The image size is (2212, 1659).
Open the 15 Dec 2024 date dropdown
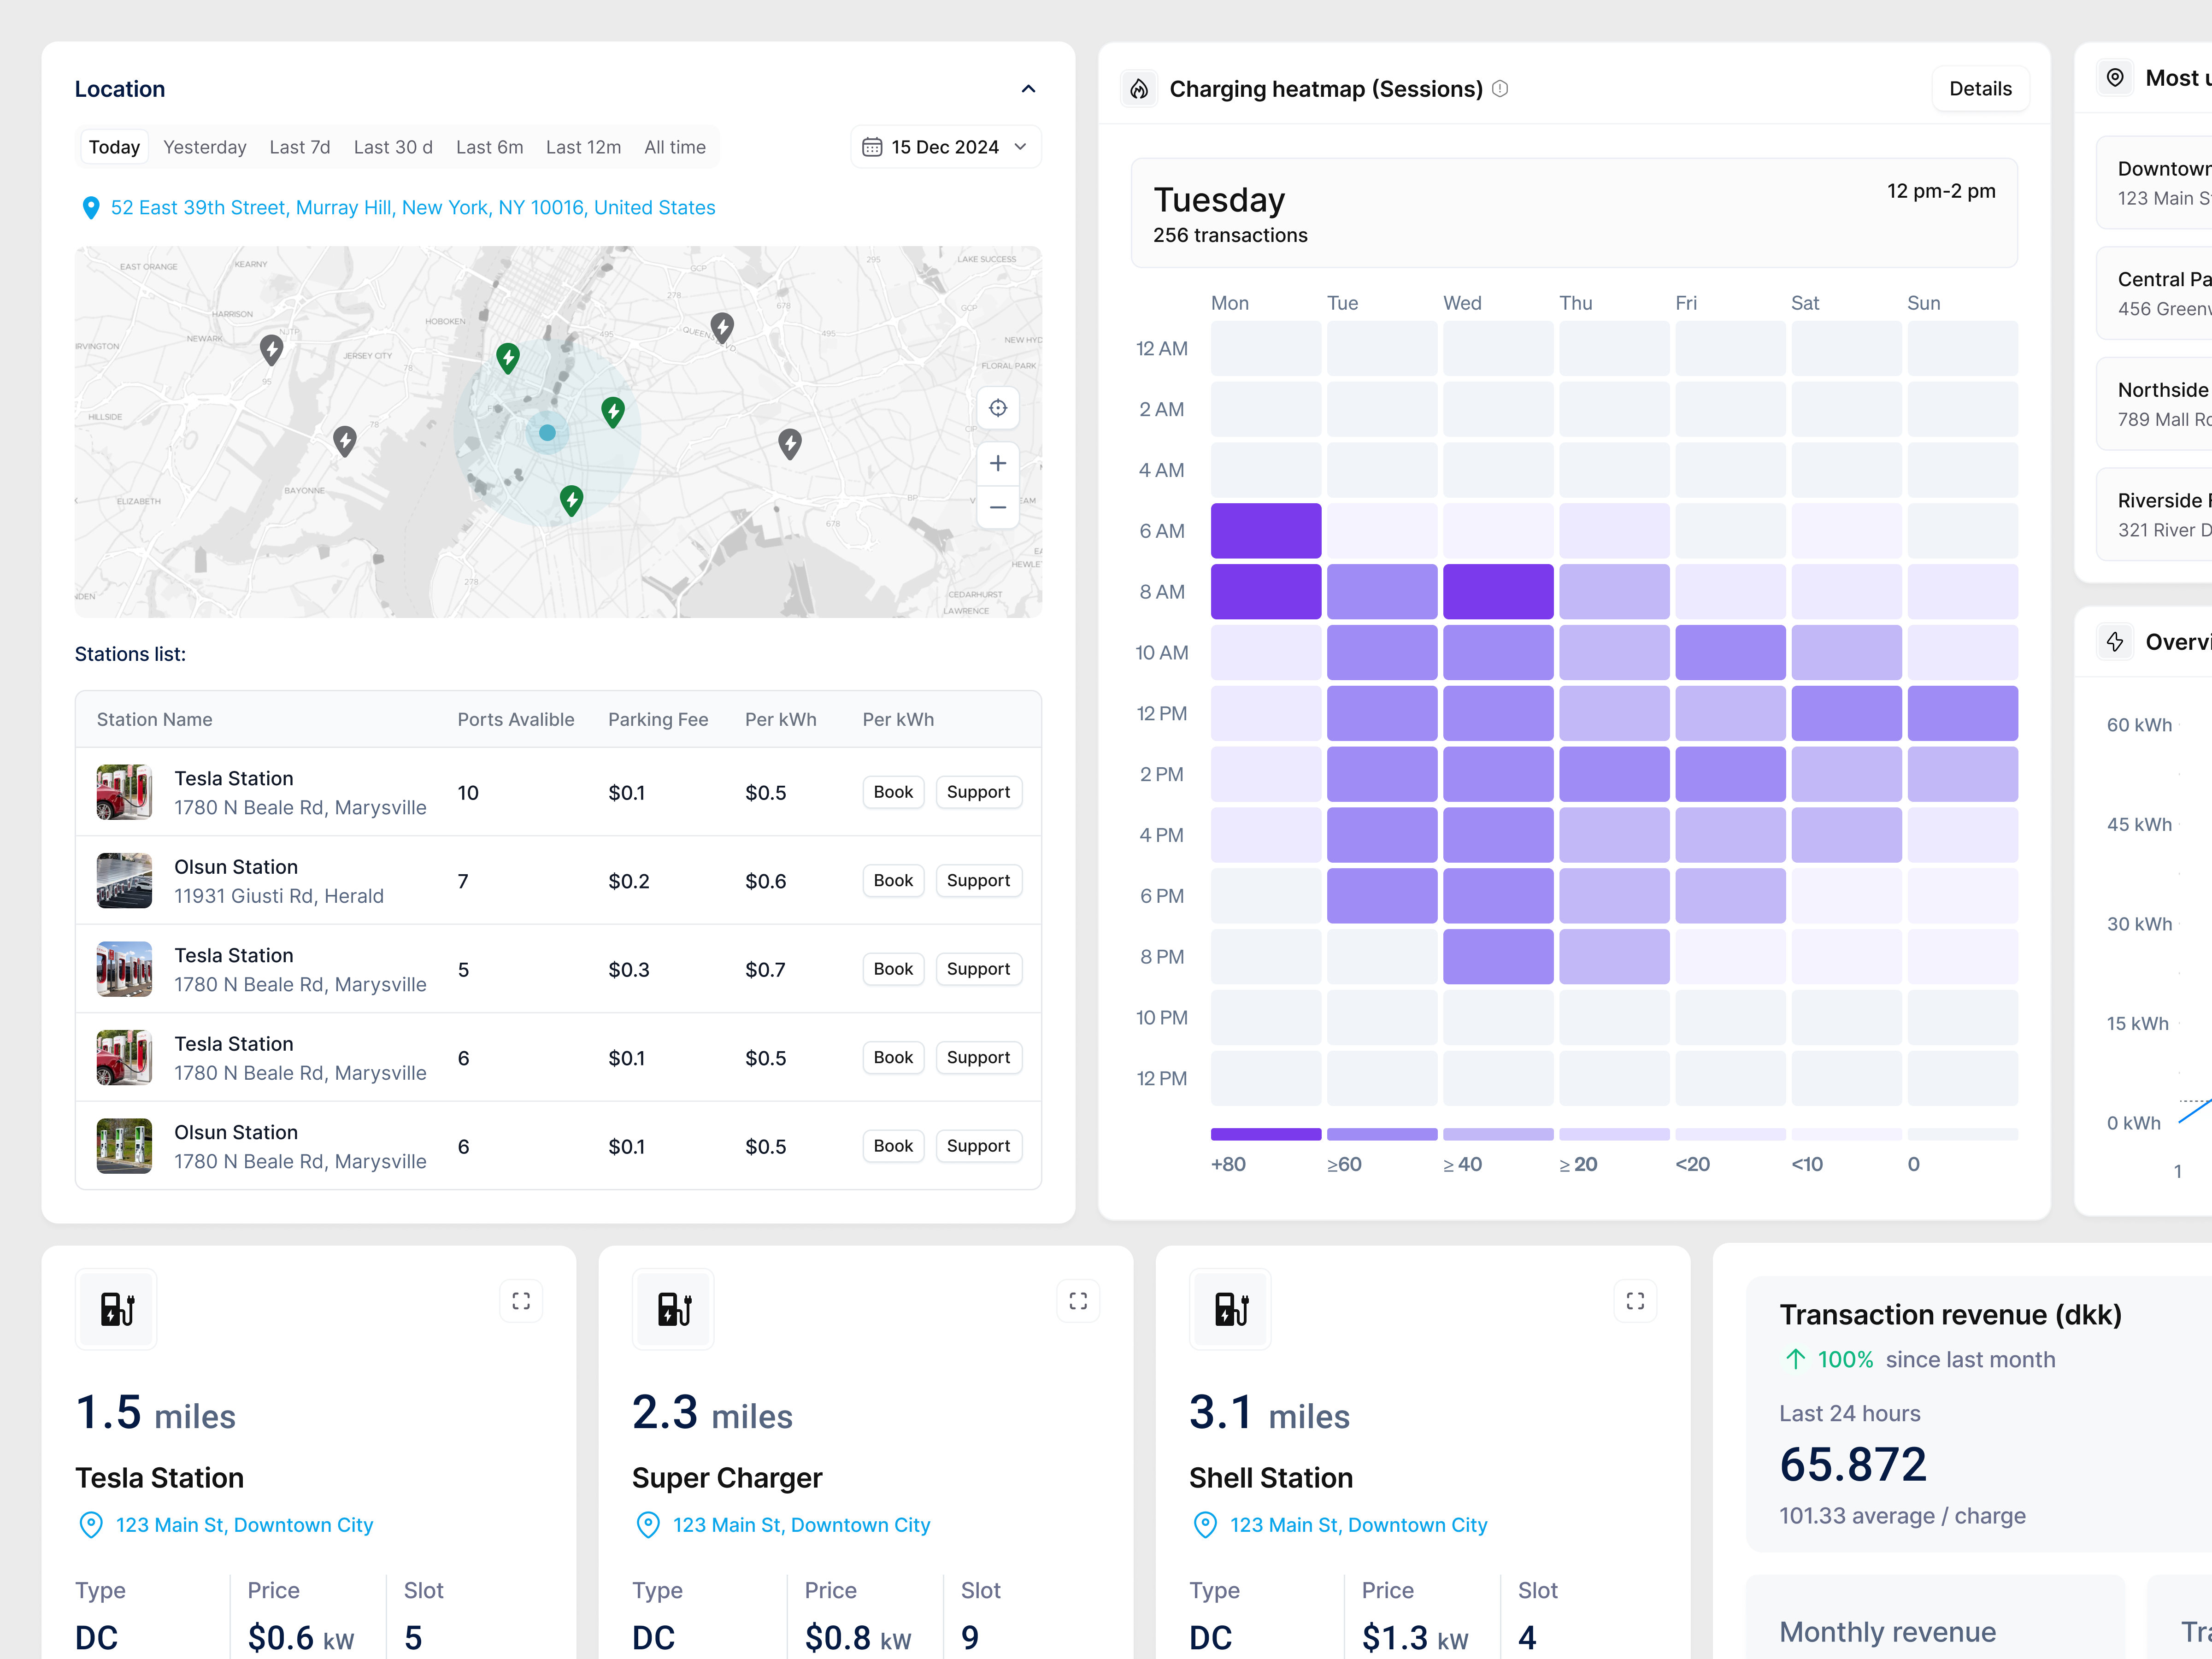(945, 147)
